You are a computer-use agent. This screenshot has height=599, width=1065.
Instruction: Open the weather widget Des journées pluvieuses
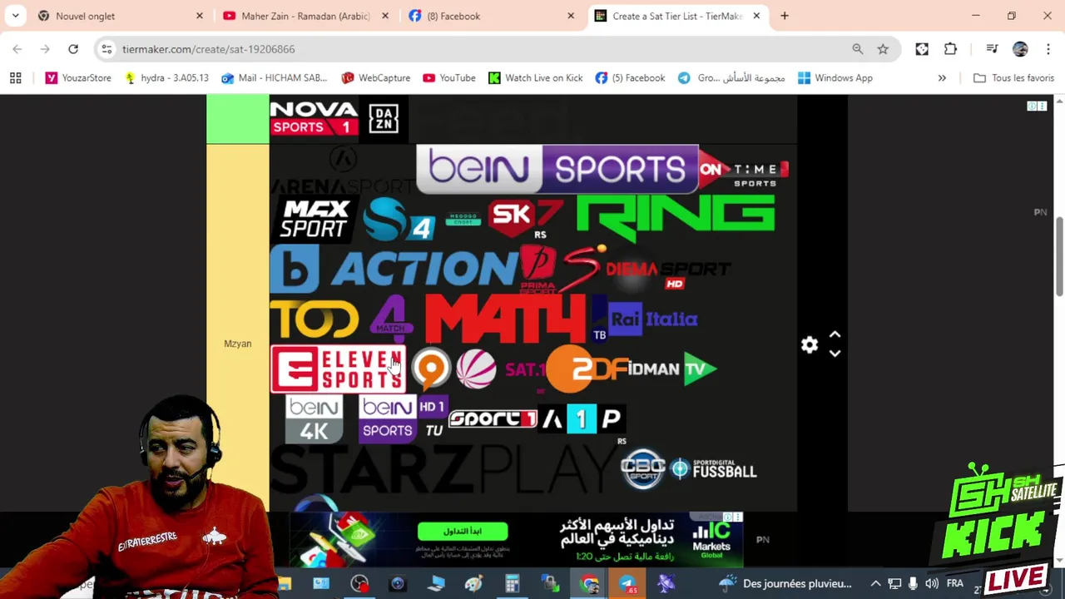pos(786,584)
